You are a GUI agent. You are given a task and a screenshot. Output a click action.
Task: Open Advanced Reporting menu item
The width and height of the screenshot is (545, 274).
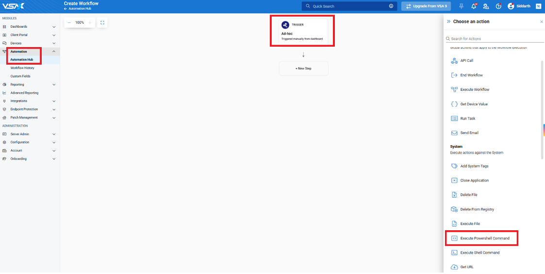(x=24, y=93)
